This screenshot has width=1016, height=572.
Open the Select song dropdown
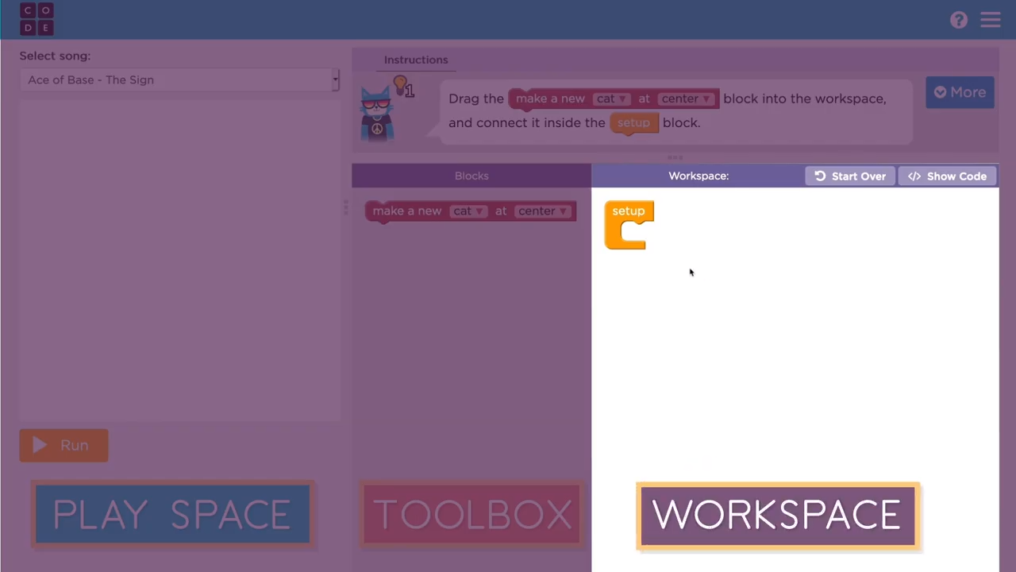click(179, 79)
